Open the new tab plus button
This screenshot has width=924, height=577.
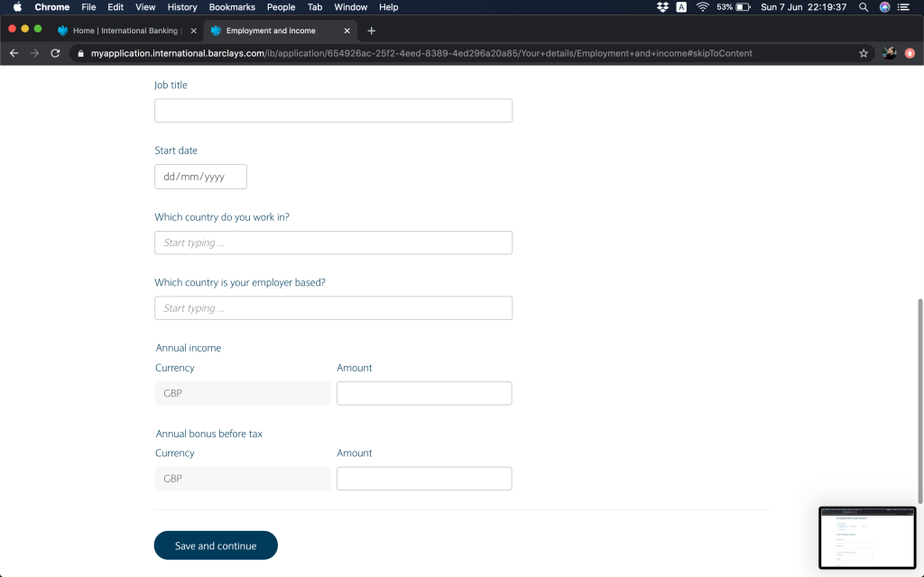tap(371, 31)
